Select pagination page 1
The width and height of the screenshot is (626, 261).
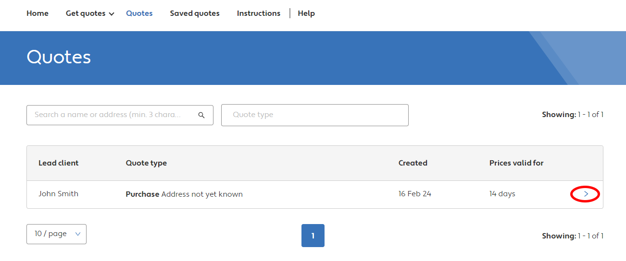[x=313, y=236]
